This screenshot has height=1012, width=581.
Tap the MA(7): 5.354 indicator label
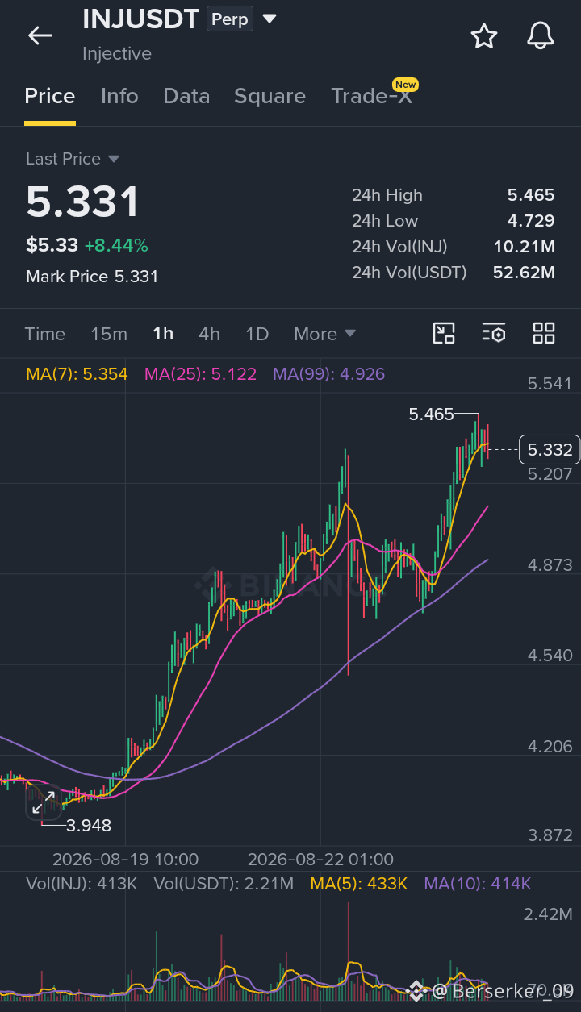(77, 374)
